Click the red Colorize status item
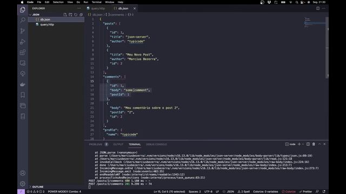Viewport: 346px width, 194px height. click(289, 192)
